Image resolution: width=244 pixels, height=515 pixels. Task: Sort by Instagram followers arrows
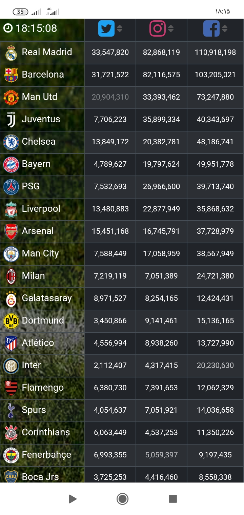point(171,28)
